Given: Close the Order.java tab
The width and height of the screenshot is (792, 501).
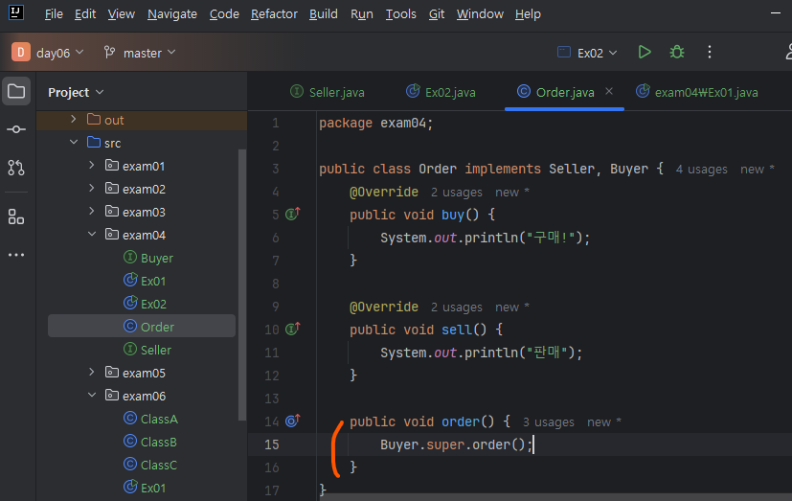Looking at the screenshot, I should 609,91.
